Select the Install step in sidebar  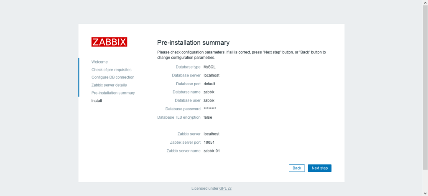pos(97,101)
